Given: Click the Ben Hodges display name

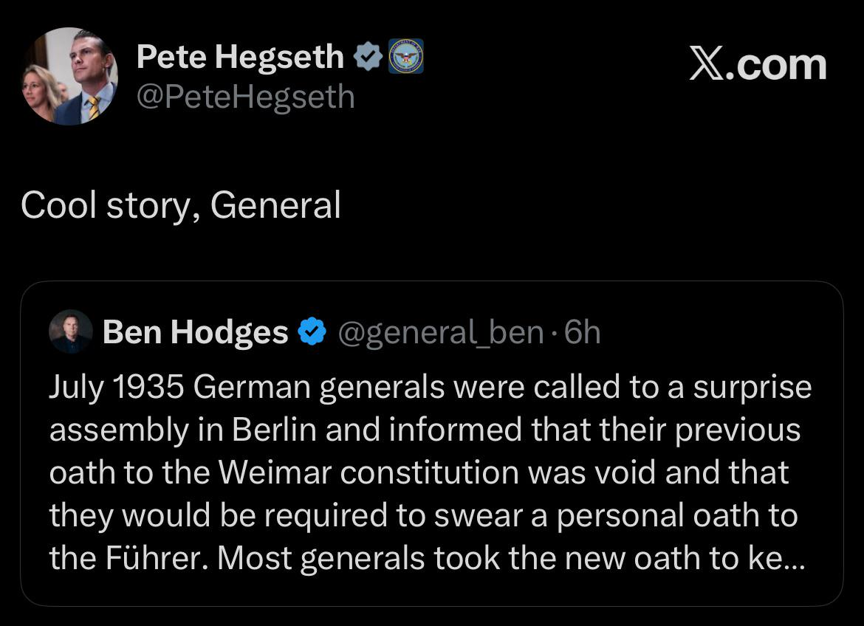Looking at the screenshot, I should (x=195, y=332).
